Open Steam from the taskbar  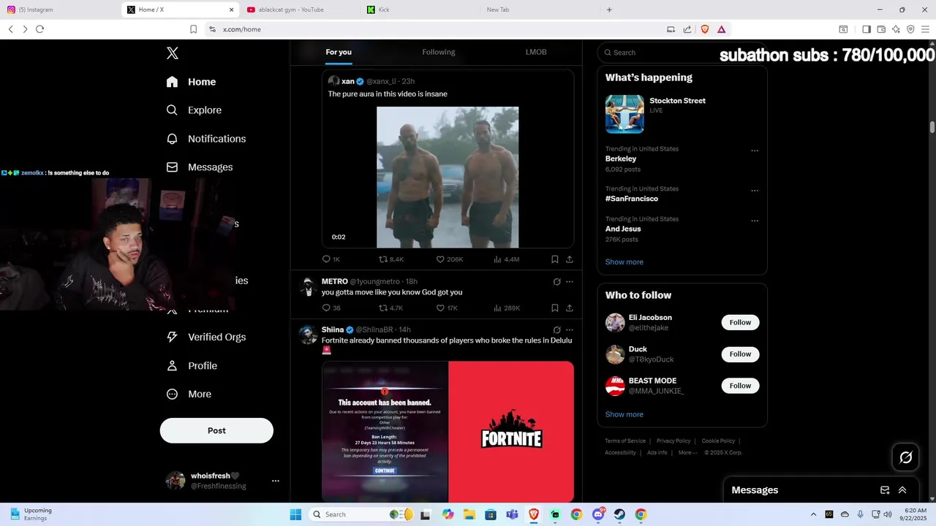pos(619,514)
